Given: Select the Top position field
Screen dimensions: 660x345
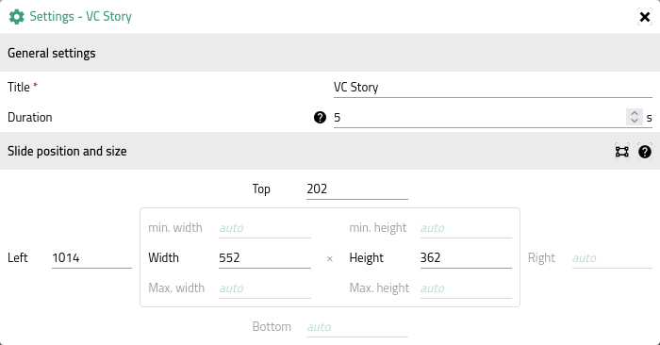Looking at the screenshot, I should pyautogui.click(x=357, y=189).
